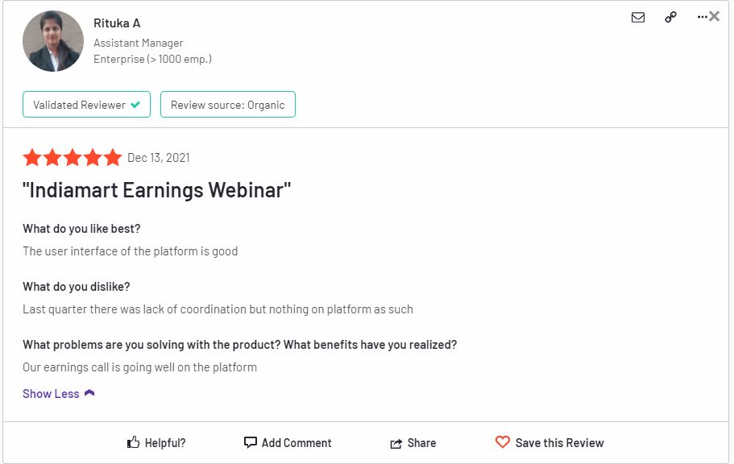This screenshot has height=464, width=734.
Task: Collapse review with Show Less
Action: pos(51,394)
